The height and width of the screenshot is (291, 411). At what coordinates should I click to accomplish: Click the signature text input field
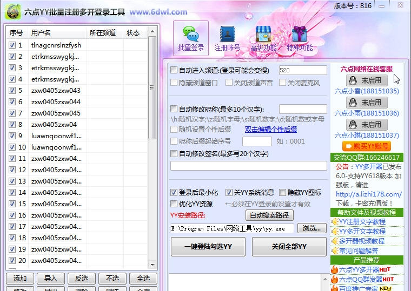[x=248, y=166]
